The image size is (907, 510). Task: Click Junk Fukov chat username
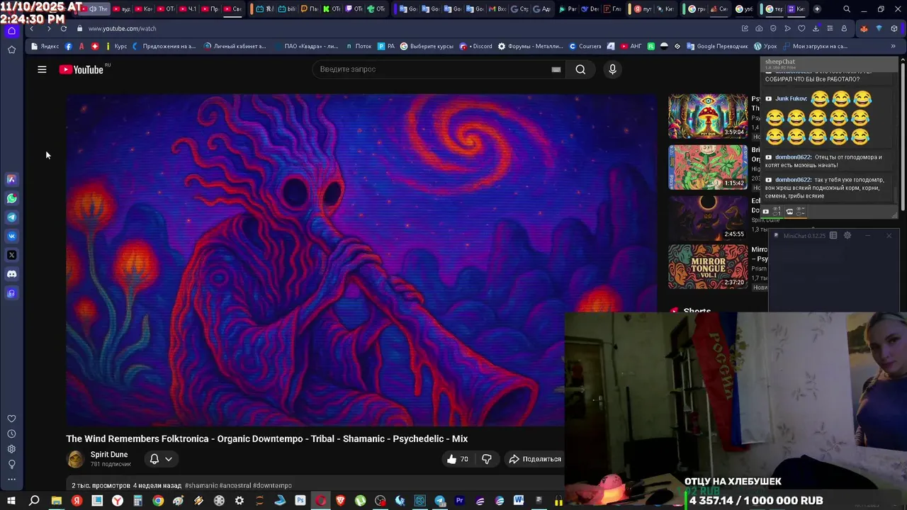click(x=791, y=98)
